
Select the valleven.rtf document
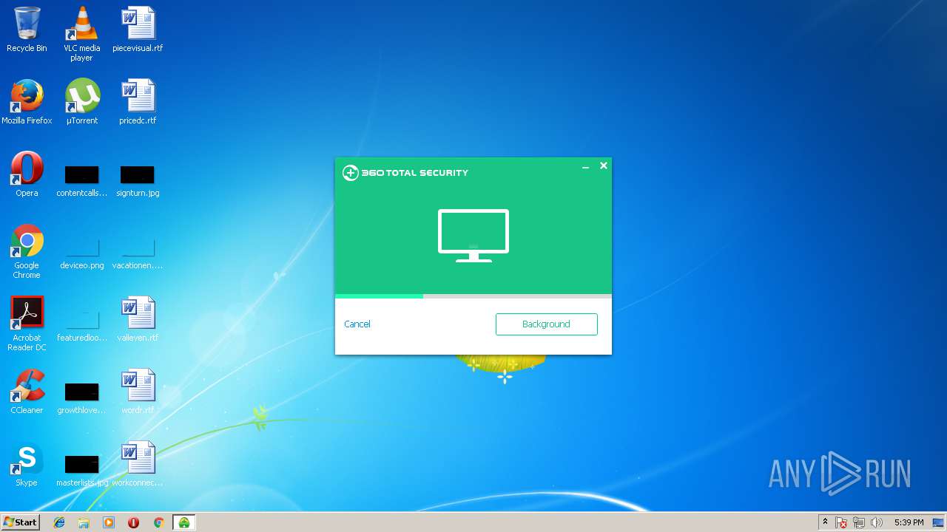(x=138, y=319)
